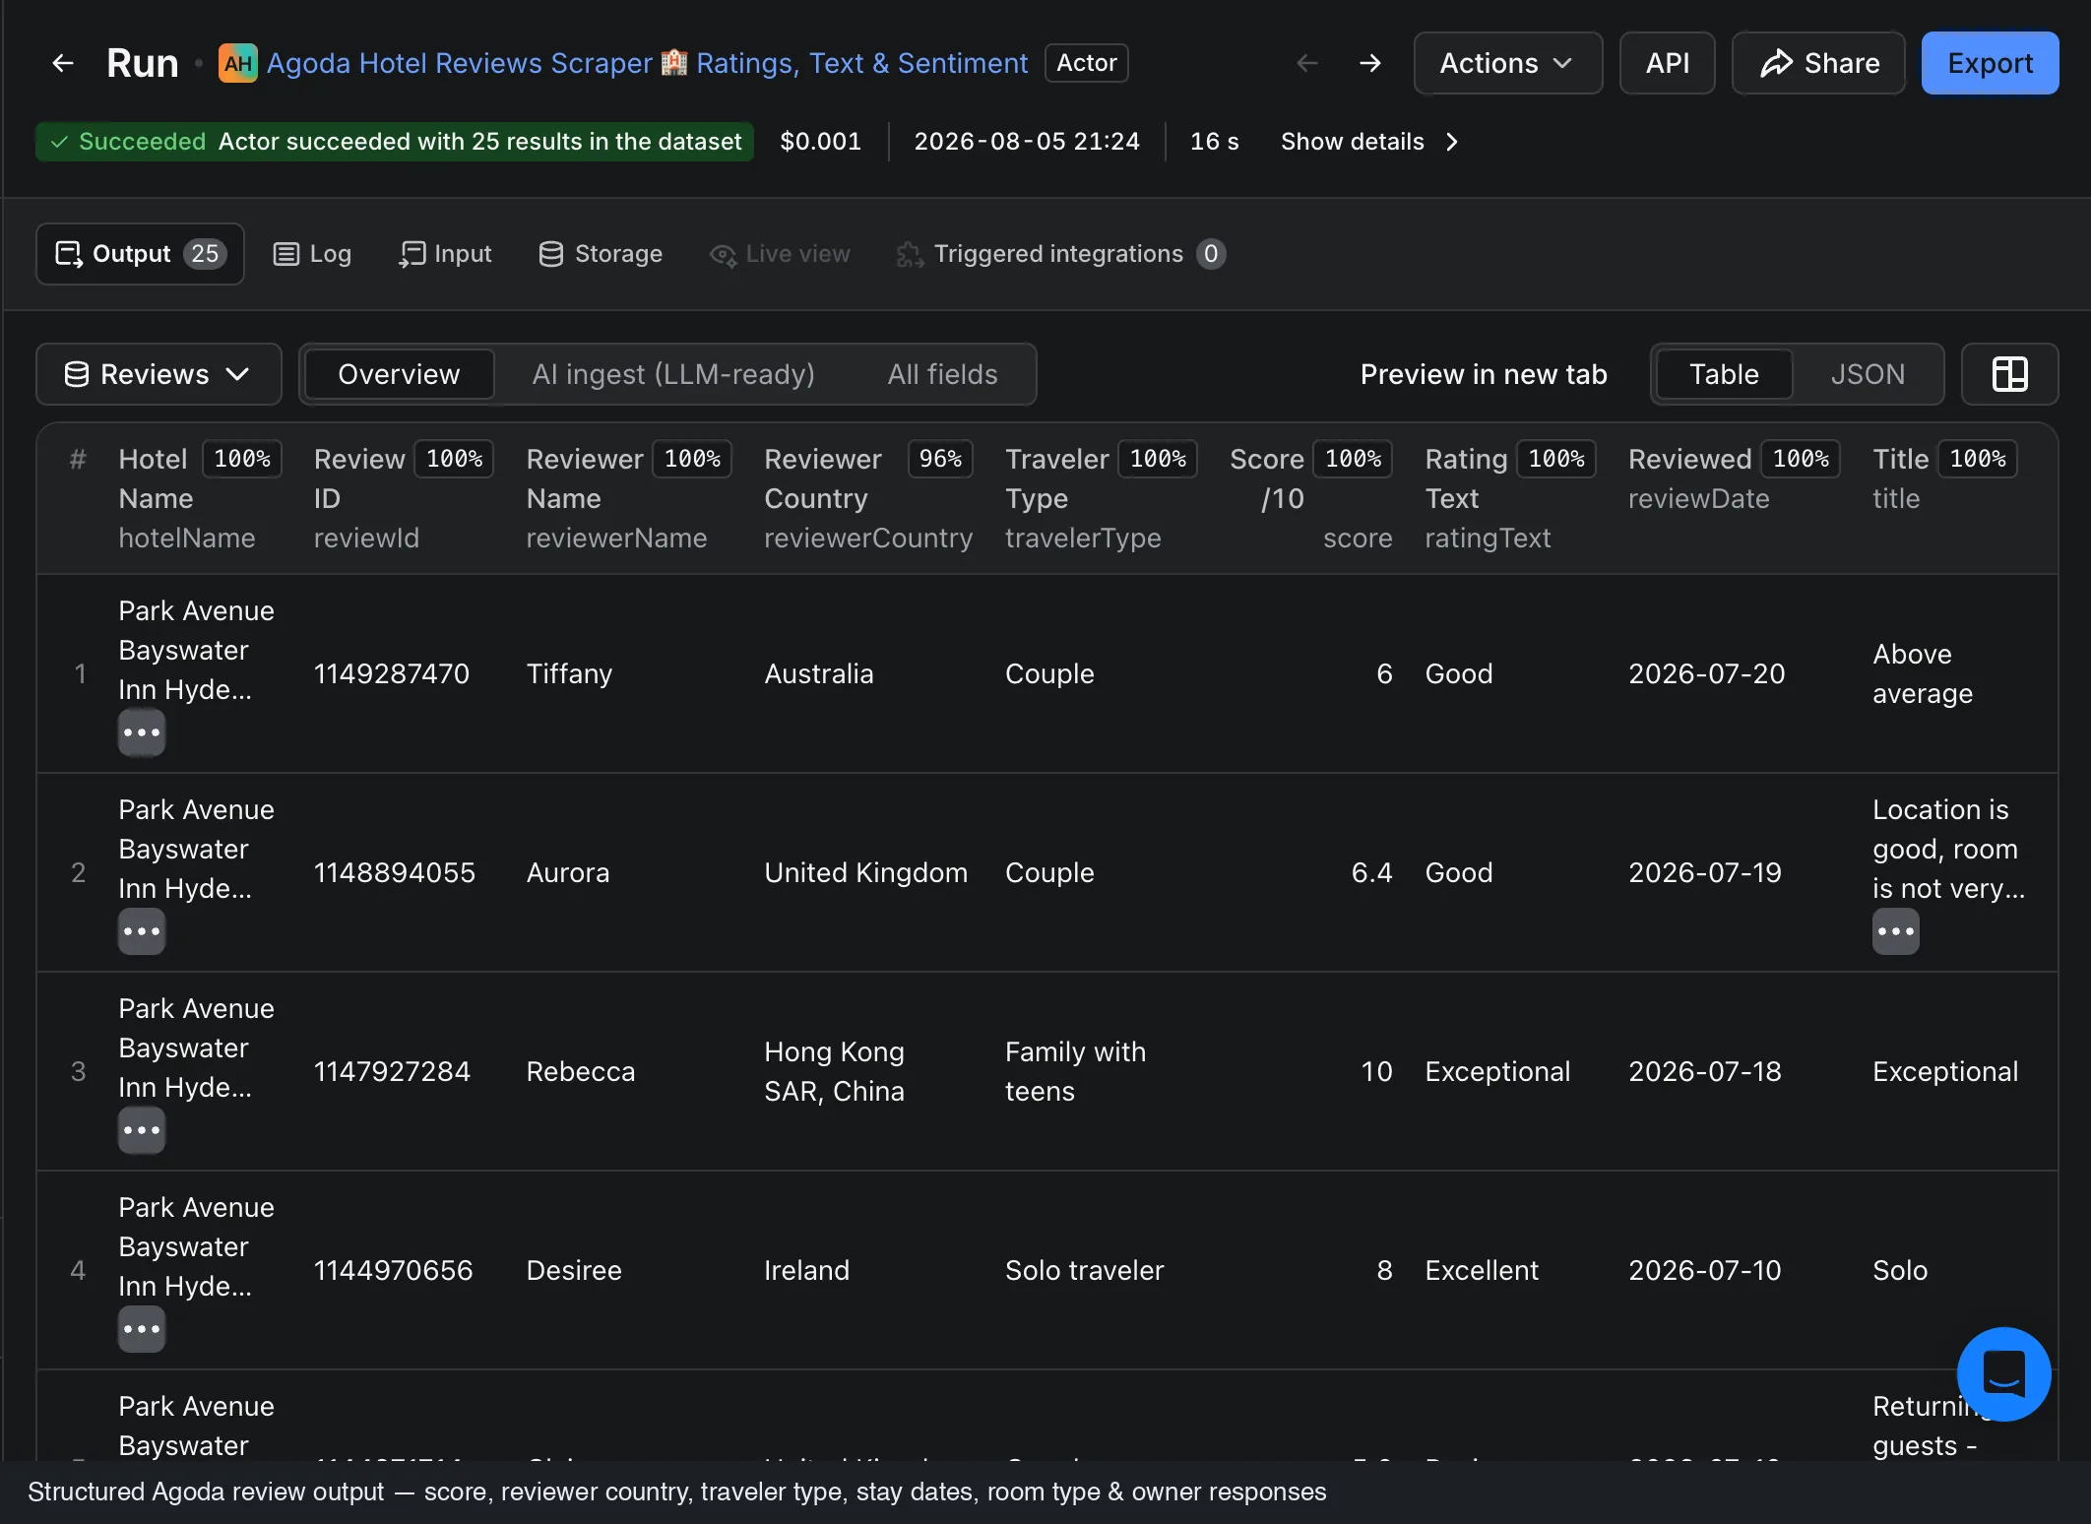This screenshot has height=1524, width=2091.
Task: Click the Traveler Type column header
Action: (1102, 498)
